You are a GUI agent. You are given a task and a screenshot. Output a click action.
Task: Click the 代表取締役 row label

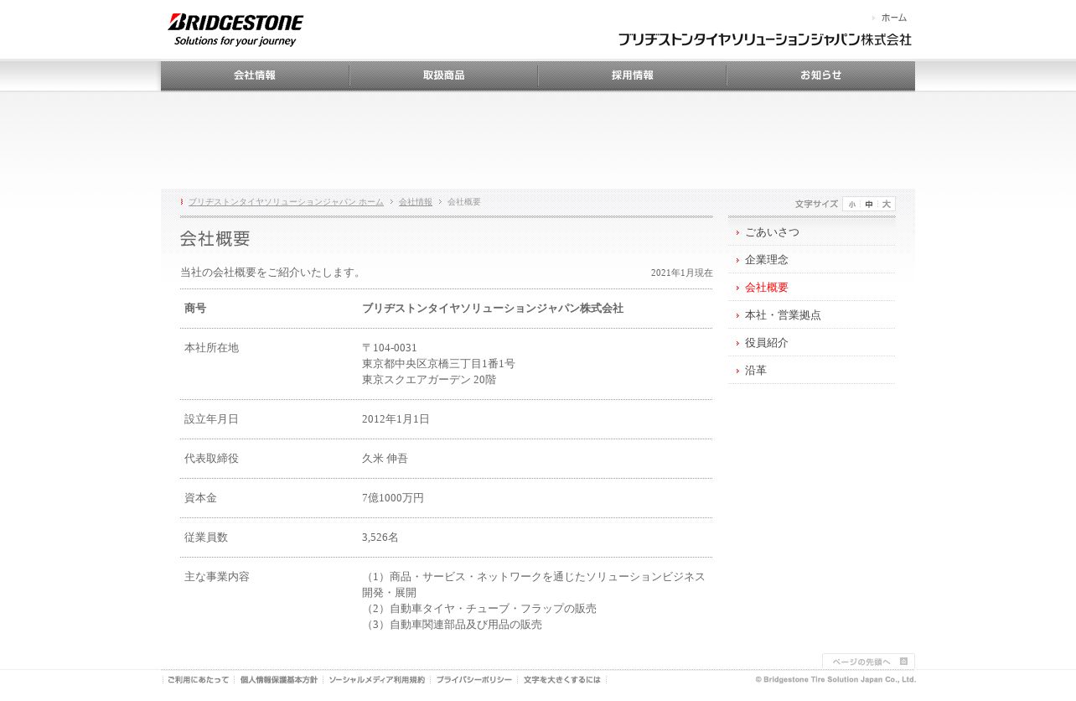coord(211,459)
